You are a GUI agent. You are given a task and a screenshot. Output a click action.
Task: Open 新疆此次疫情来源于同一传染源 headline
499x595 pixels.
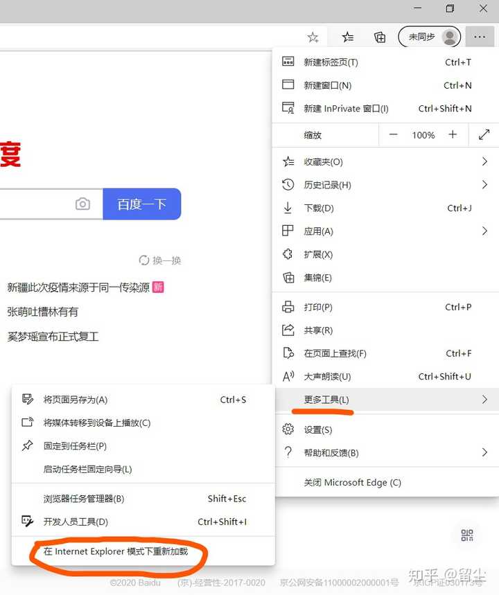point(78,287)
